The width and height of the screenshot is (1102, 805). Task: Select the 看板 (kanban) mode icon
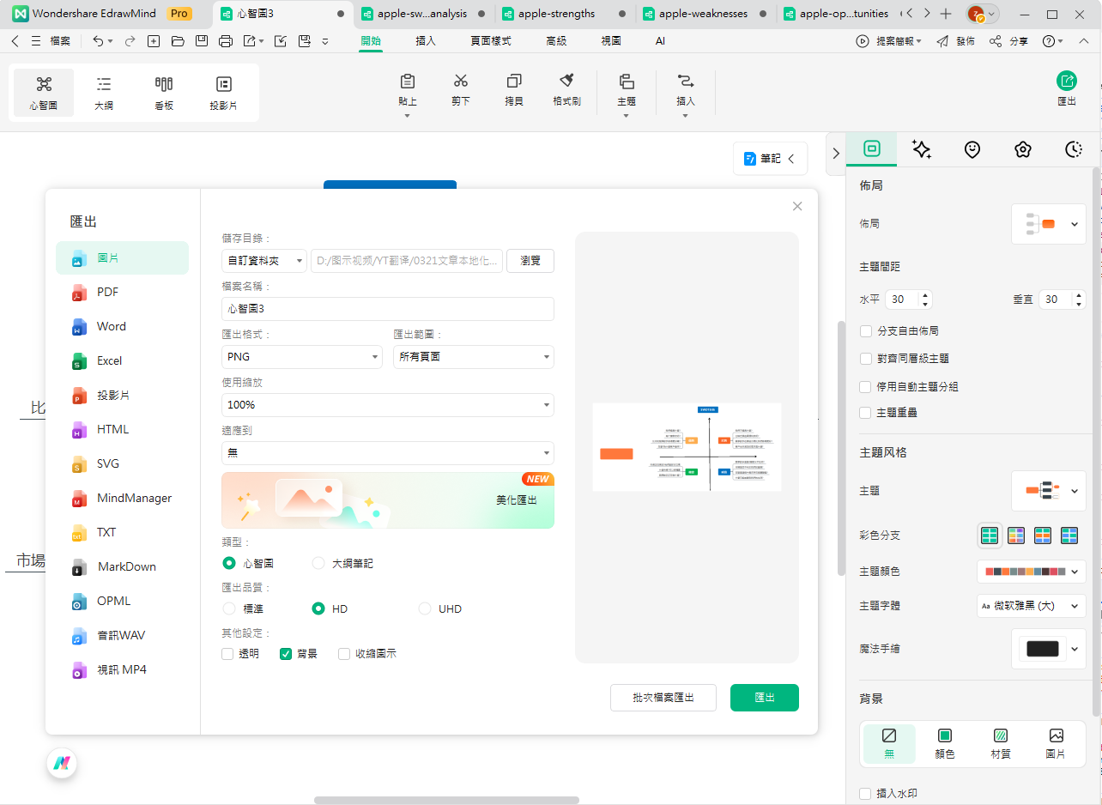(x=163, y=91)
